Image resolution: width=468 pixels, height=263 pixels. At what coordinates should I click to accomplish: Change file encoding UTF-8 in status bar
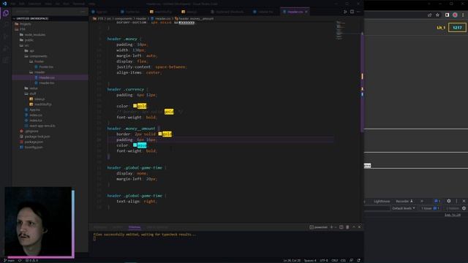[x=324, y=260]
